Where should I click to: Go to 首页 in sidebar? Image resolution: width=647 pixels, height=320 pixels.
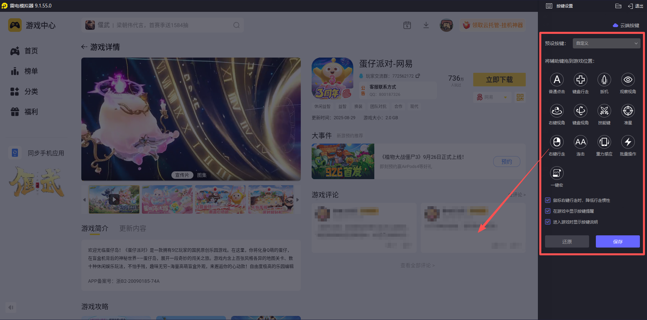click(x=24, y=51)
